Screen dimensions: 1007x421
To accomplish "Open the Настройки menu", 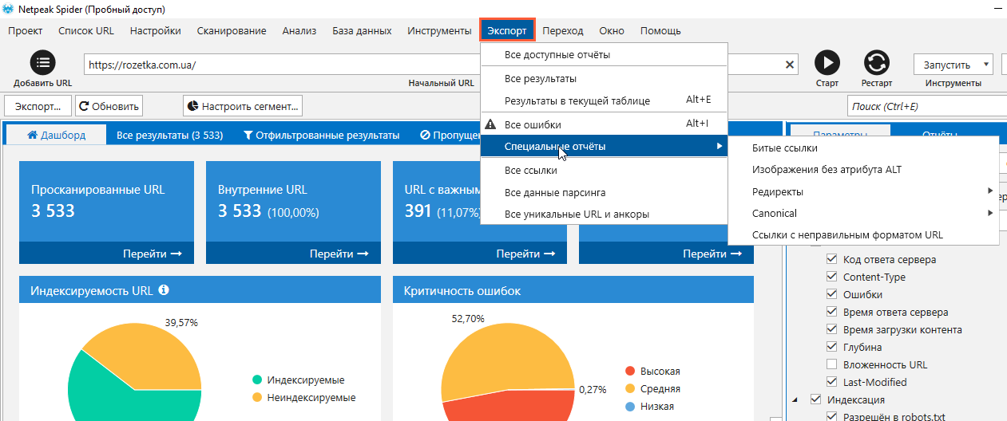I will click(155, 30).
